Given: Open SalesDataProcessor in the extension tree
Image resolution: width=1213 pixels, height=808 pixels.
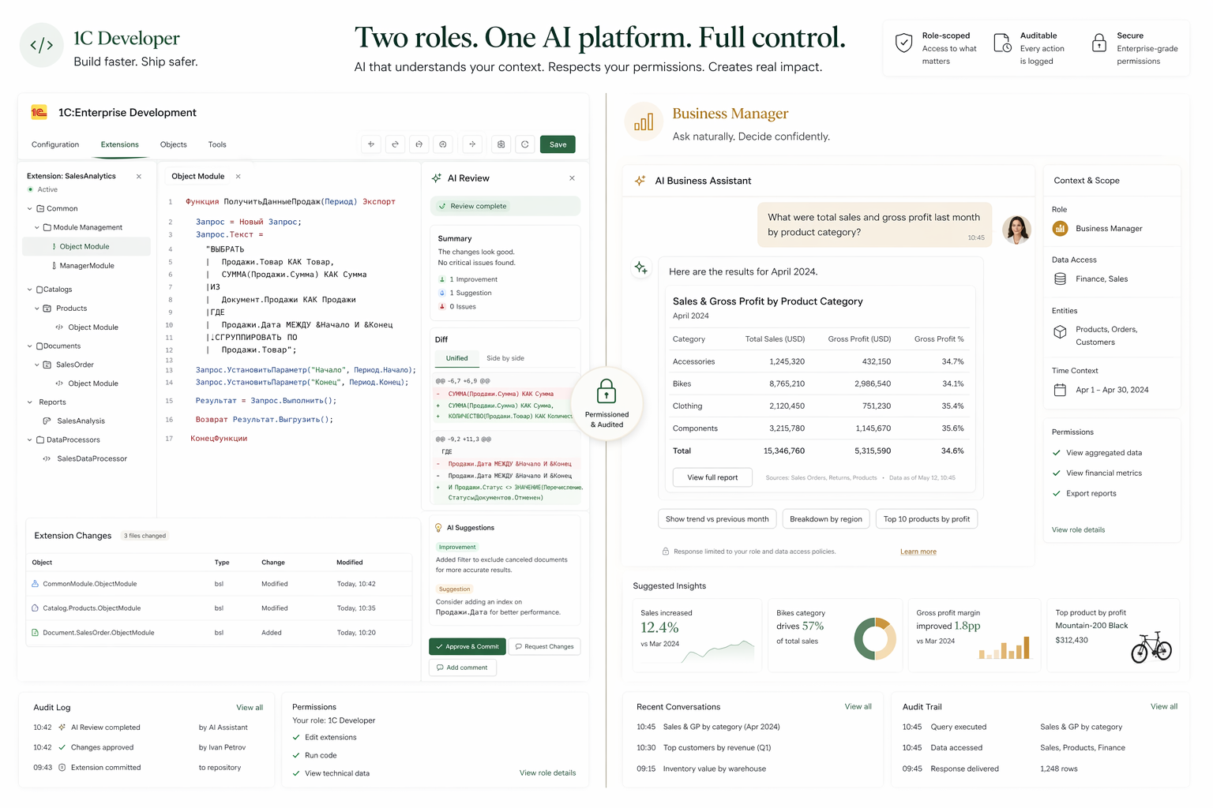Looking at the screenshot, I should pos(92,458).
